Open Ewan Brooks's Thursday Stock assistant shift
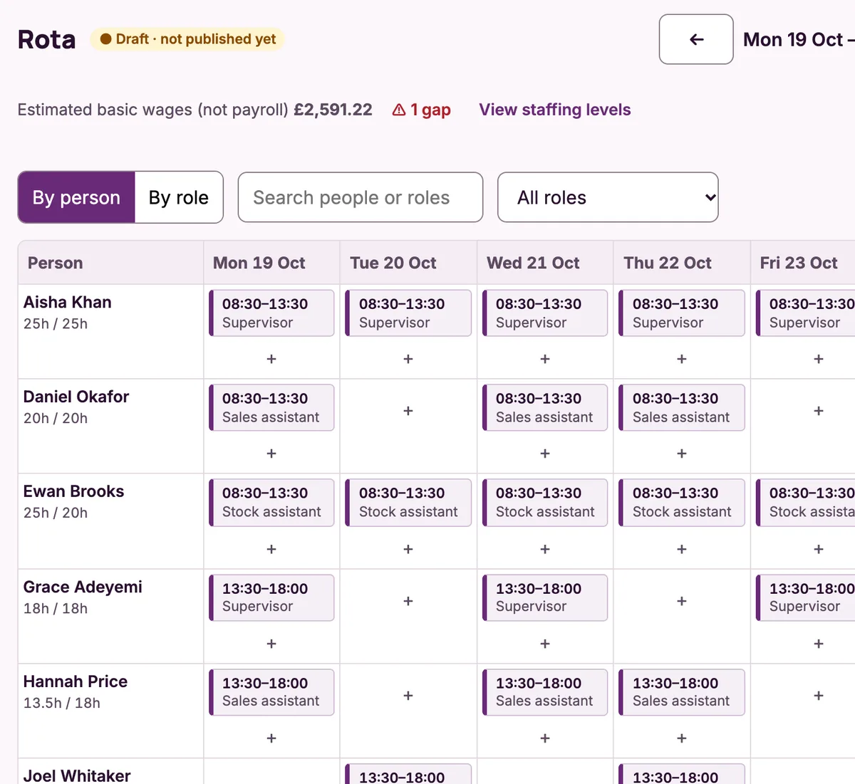The width and height of the screenshot is (855, 784). point(682,503)
